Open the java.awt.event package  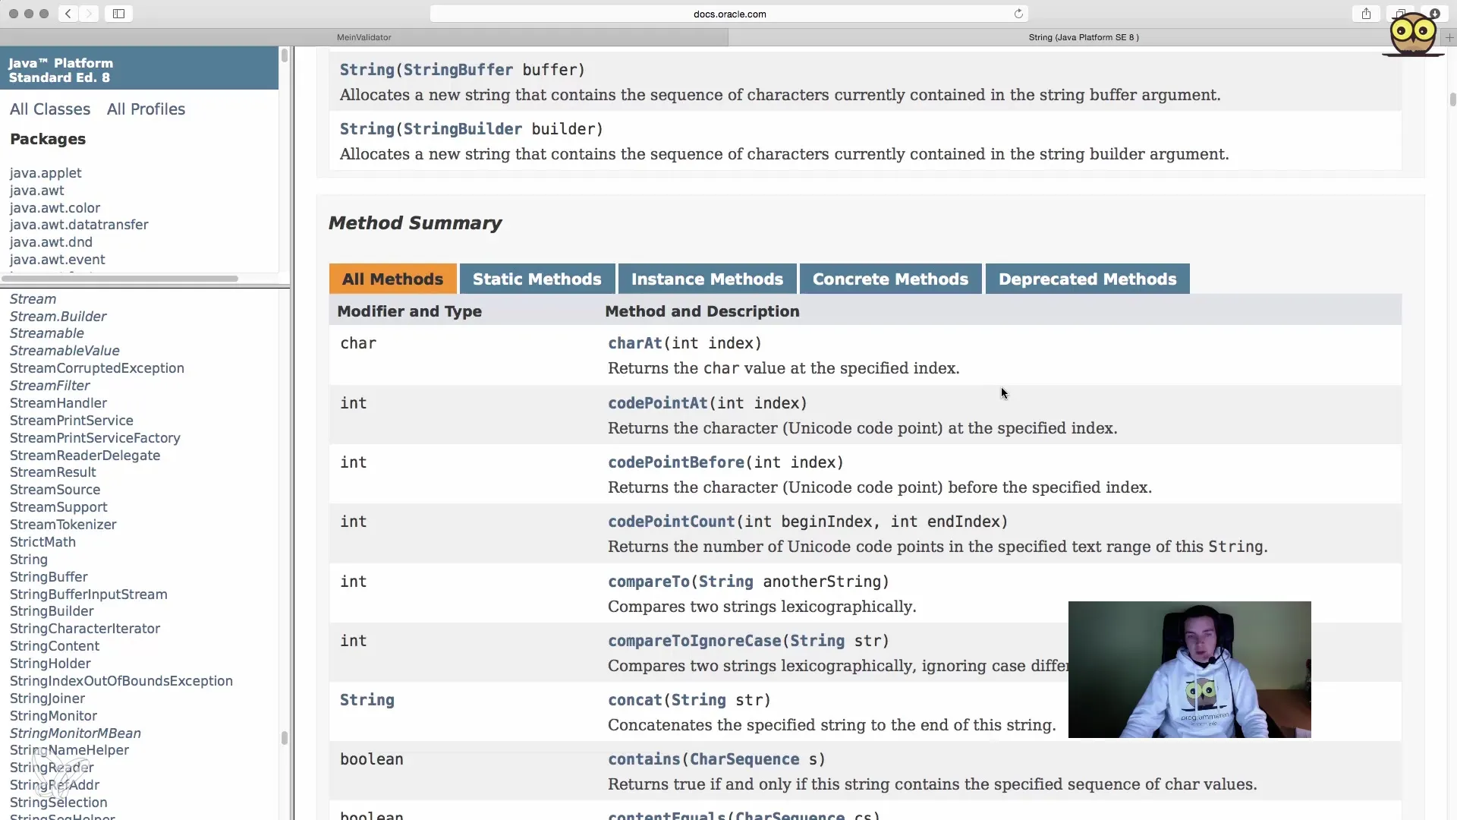[58, 260]
